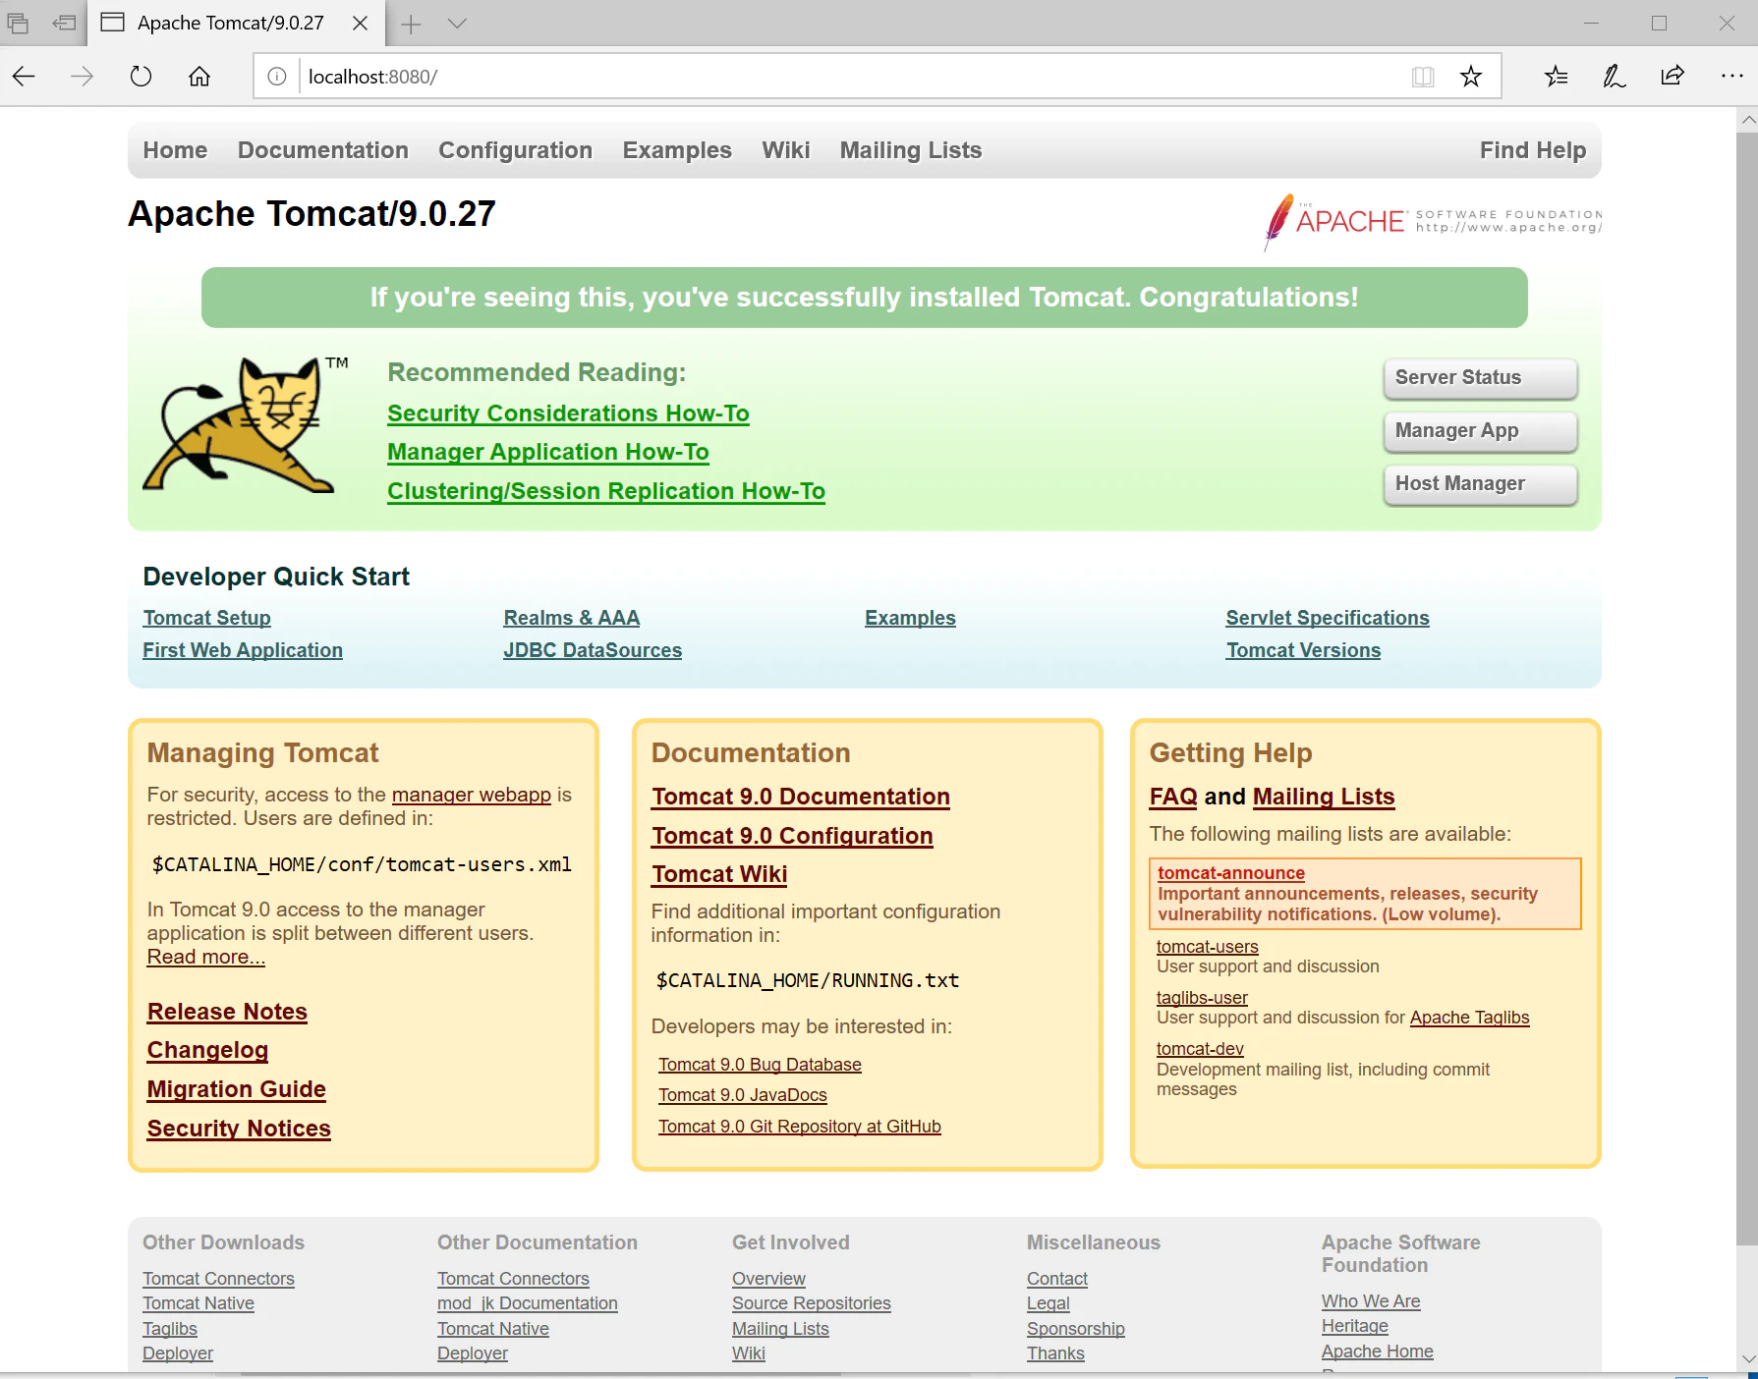1758x1379 pixels.
Task: Open Tomcat 9.0 JavaDocs link
Action: point(742,1095)
